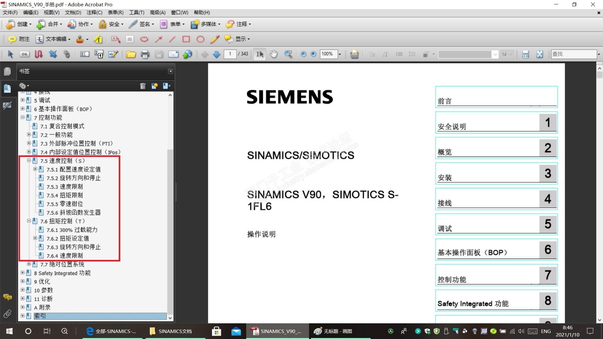The width and height of the screenshot is (603, 339).
Task: Choose the Rectangle drawing tool
Action: pos(186,39)
